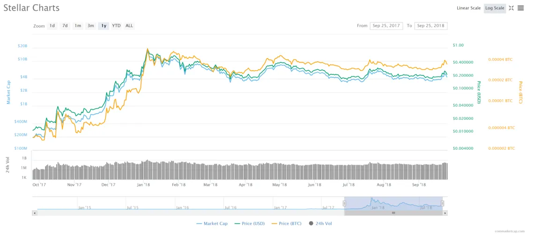Show ALL time range
The height and width of the screenshot is (234, 534).
coord(129,26)
